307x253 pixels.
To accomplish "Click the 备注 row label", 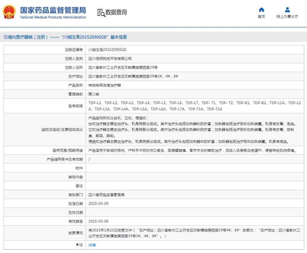I will pos(79,186).
